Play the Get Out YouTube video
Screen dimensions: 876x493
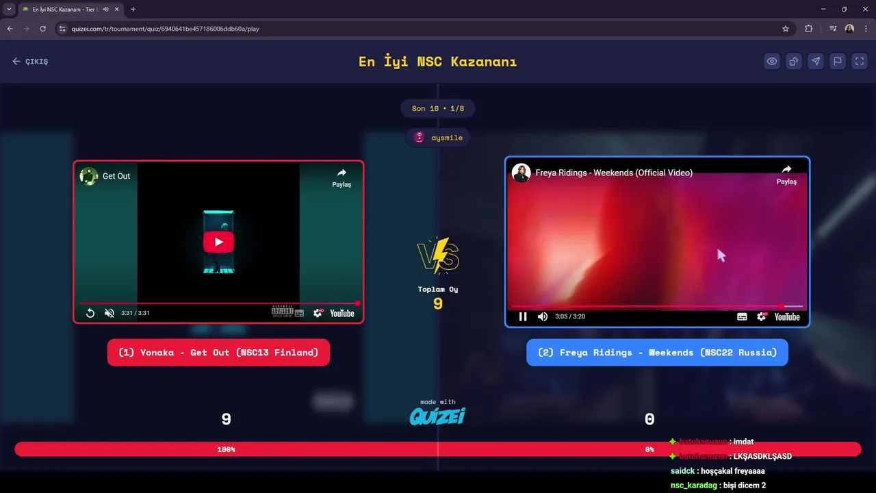218,242
